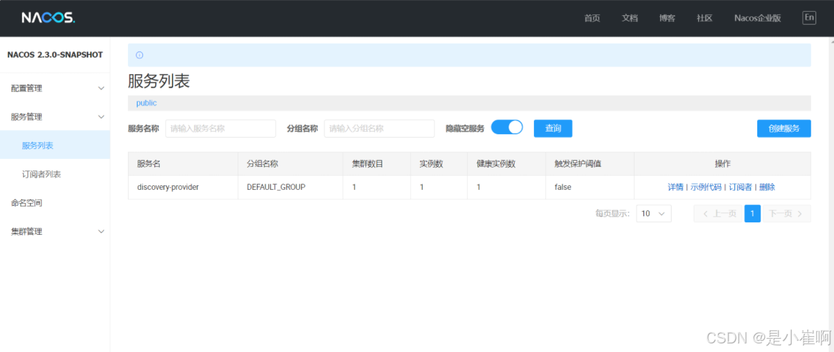Click the 健康实例数 column header

click(506, 163)
